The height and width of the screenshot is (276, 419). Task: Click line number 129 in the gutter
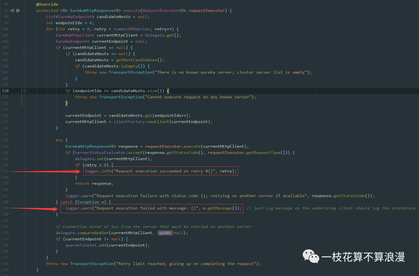click(5, 208)
